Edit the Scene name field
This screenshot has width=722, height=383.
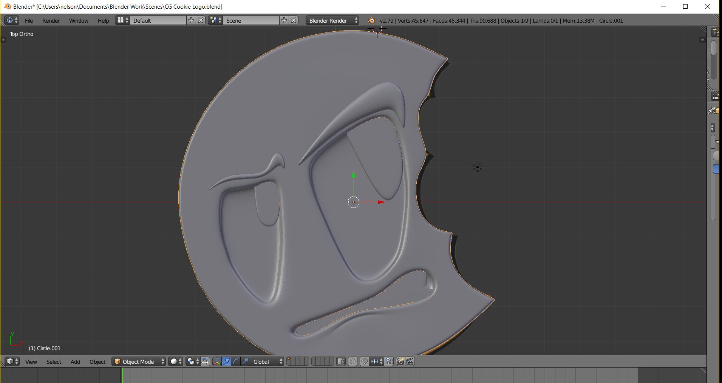click(x=251, y=20)
